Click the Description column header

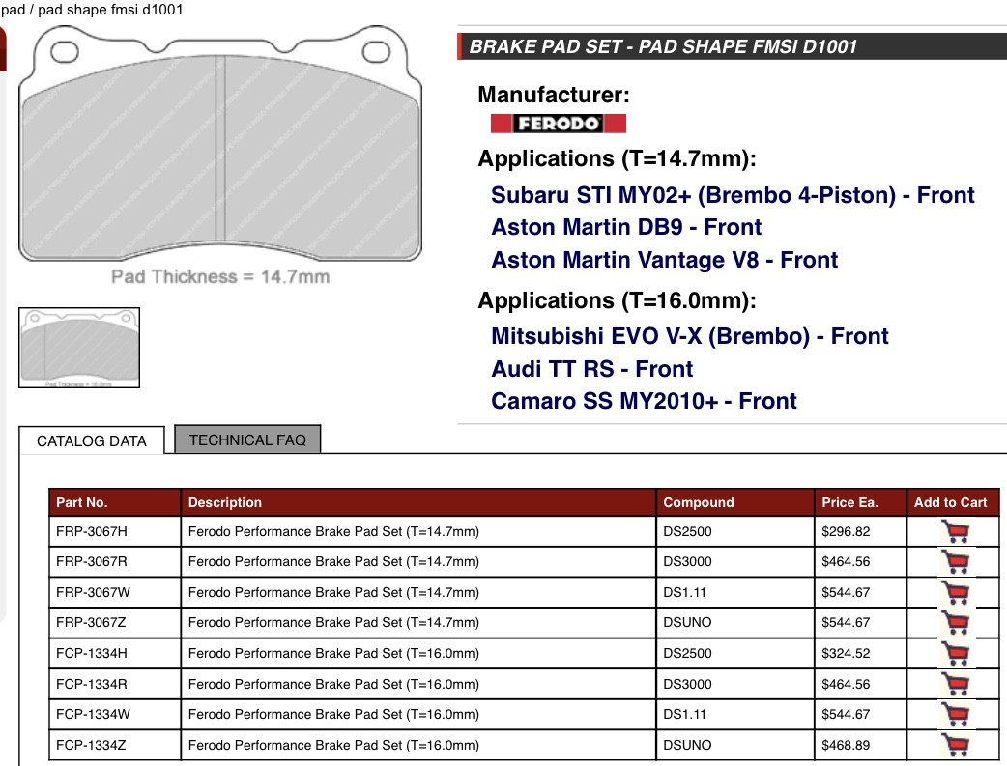click(x=418, y=502)
